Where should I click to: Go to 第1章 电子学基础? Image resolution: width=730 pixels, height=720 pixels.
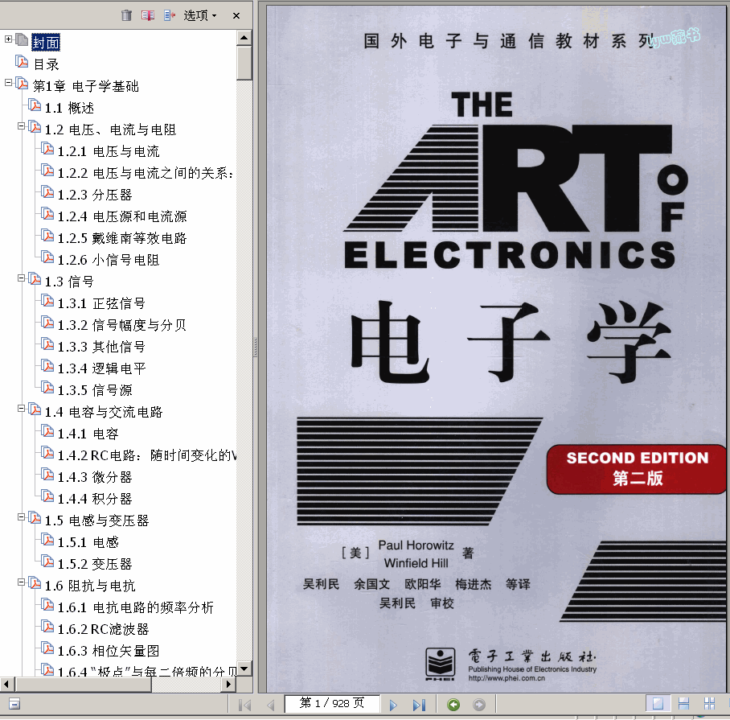[x=86, y=86]
